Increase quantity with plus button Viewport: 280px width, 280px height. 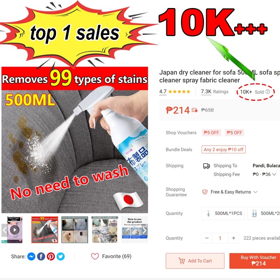[x=233, y=238]
